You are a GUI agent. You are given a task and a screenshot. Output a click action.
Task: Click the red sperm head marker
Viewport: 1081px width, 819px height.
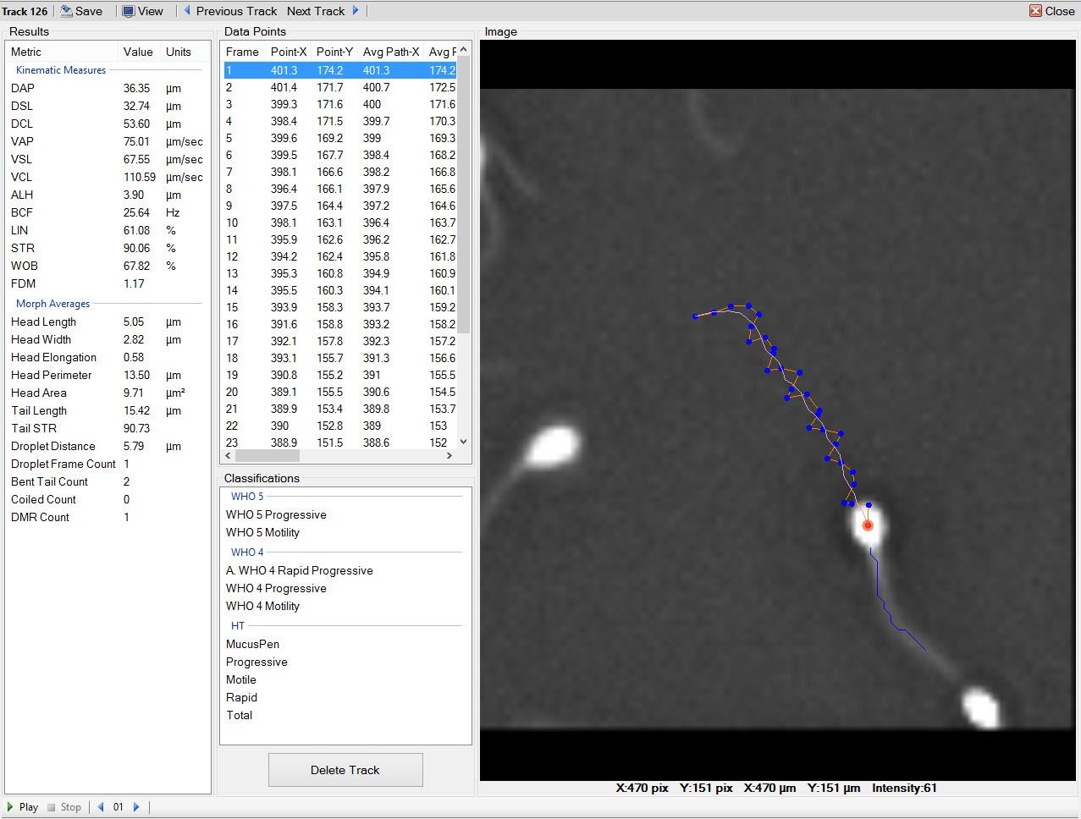click(868, 525)
